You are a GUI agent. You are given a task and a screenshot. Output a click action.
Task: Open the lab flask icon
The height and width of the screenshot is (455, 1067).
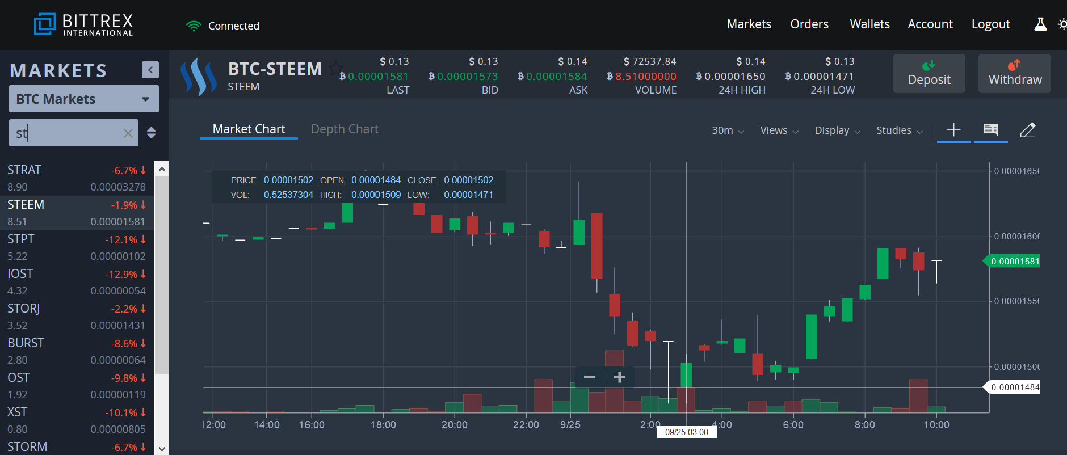tap(1040, 24)
